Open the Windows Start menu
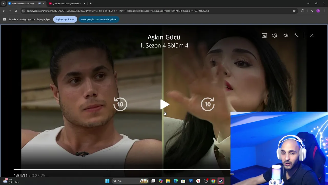The width and height of the screenshot is (328, 185). tap(107, 181)
